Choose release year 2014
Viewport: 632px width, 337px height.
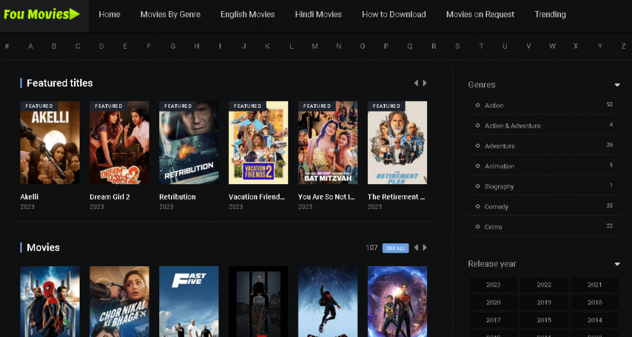pos(595,320)
